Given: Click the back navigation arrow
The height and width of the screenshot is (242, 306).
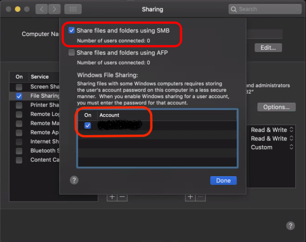Looking at the screenshot, I should click(x=41, y=9).
